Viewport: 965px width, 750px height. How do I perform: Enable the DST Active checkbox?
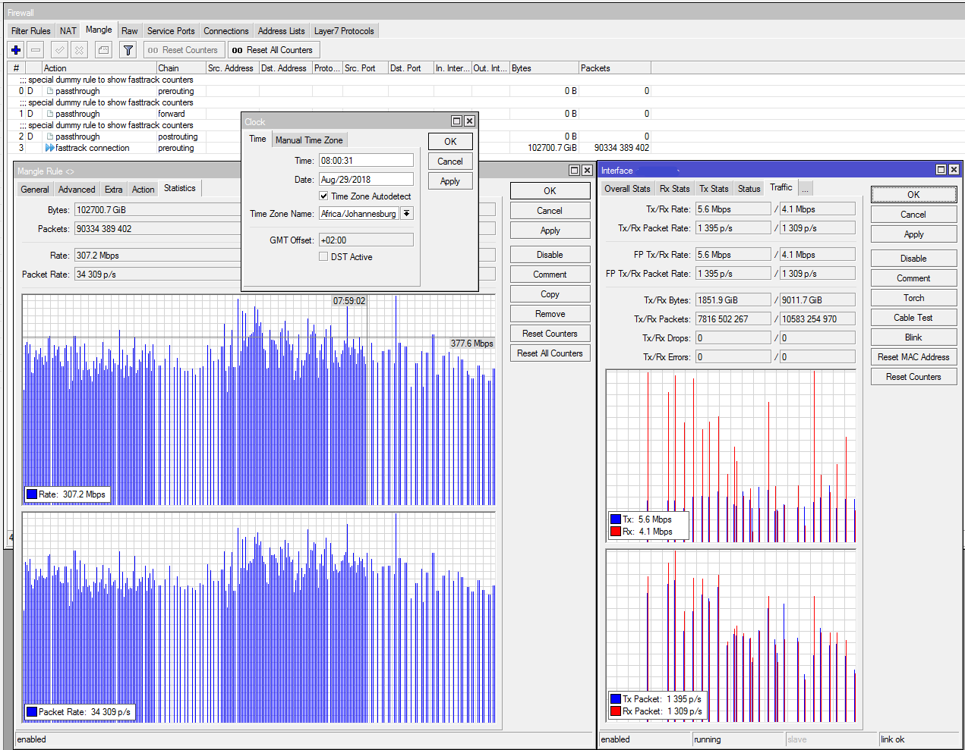(x=324, y=257)
